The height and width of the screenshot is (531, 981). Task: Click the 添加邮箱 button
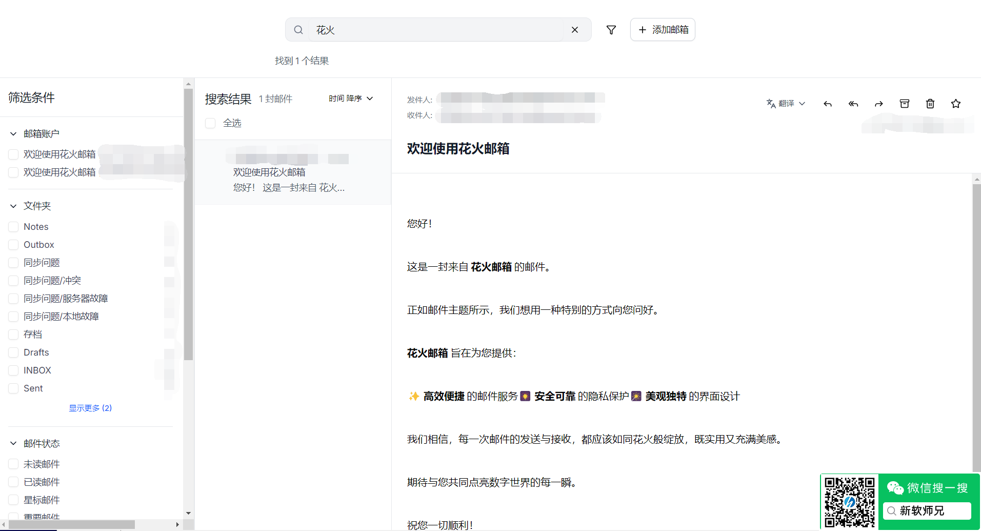663,30
